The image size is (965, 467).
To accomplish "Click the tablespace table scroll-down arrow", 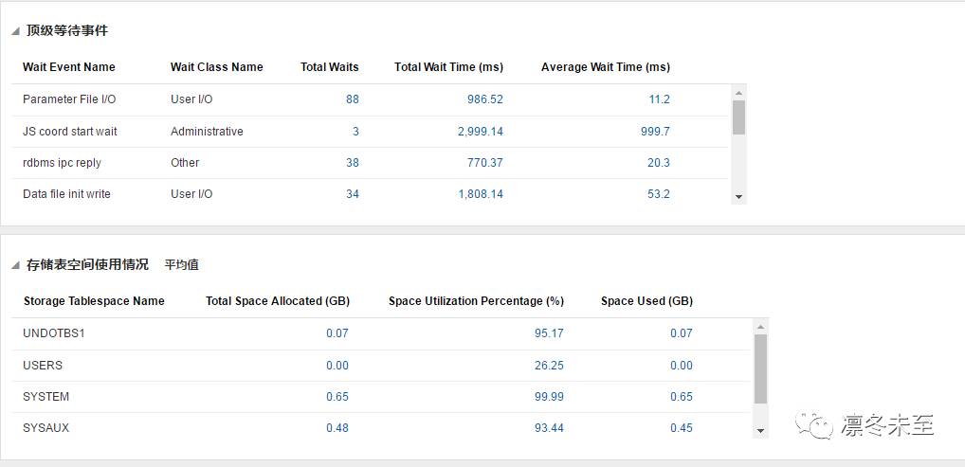I will [x=760, y=431].
